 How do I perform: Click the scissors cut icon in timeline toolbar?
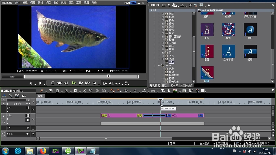point(84,91)
